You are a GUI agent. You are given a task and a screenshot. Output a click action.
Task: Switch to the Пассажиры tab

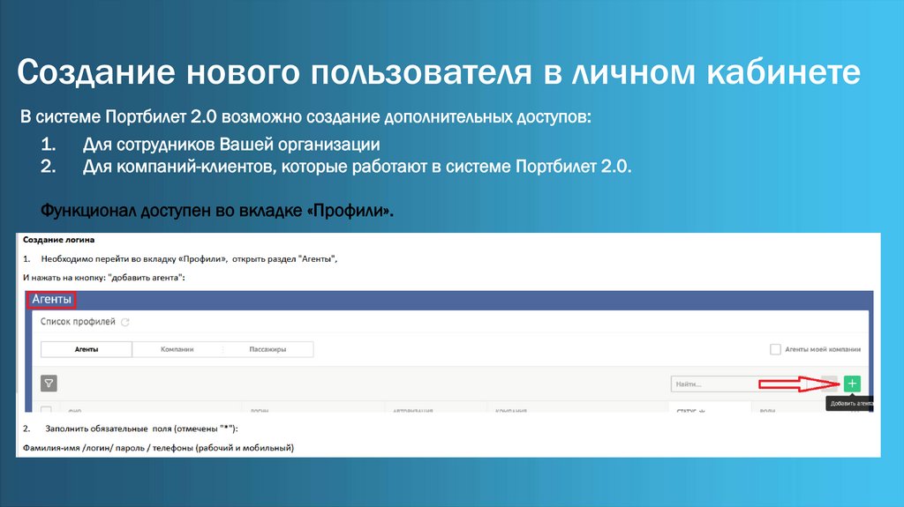[267, 349]
